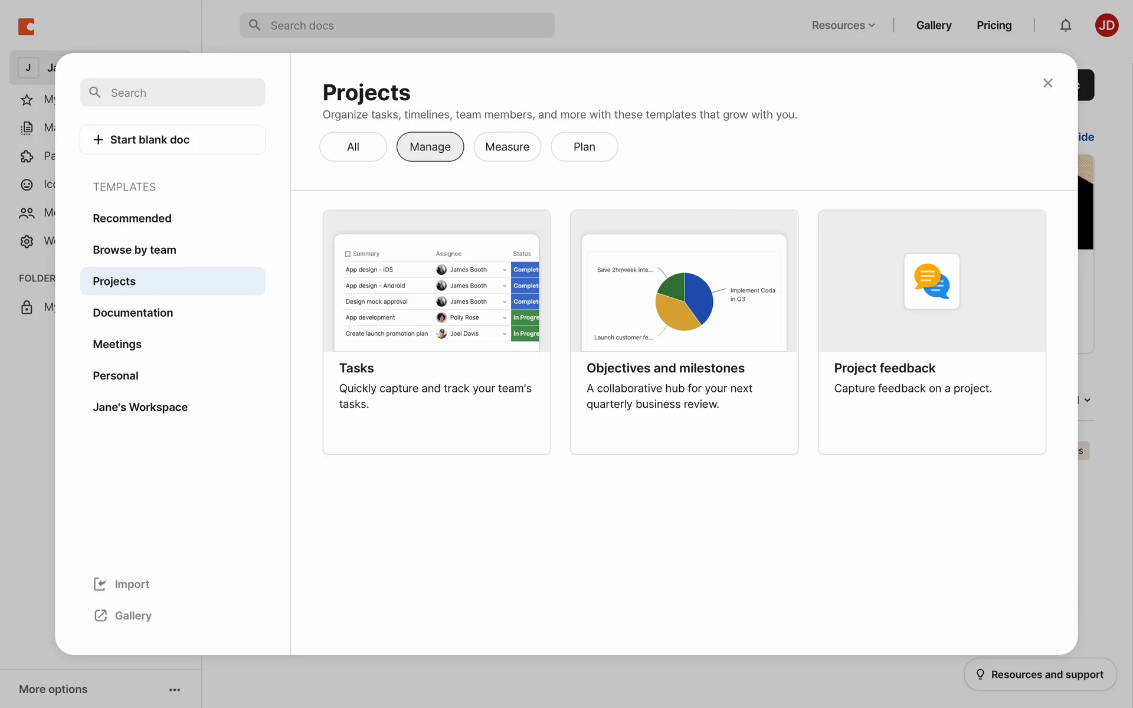Viewport: 1133px width, 708px height.
Task: Click the Import icon
Action: (100, 584)
